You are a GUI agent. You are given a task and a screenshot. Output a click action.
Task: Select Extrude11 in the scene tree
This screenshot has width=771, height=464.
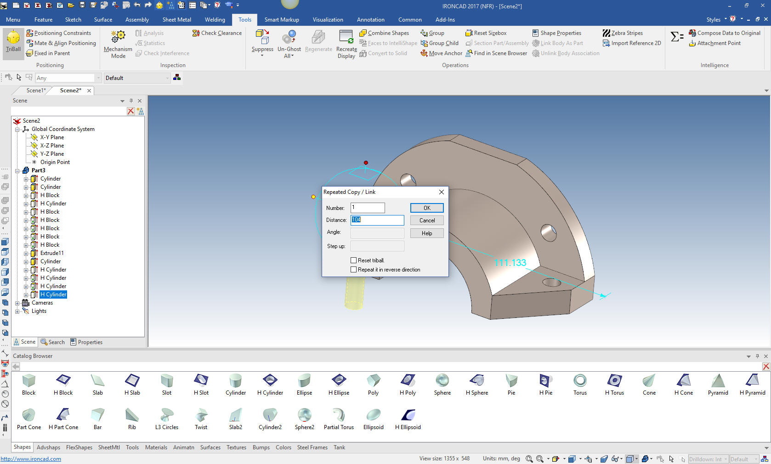click(x=52, y=253)
